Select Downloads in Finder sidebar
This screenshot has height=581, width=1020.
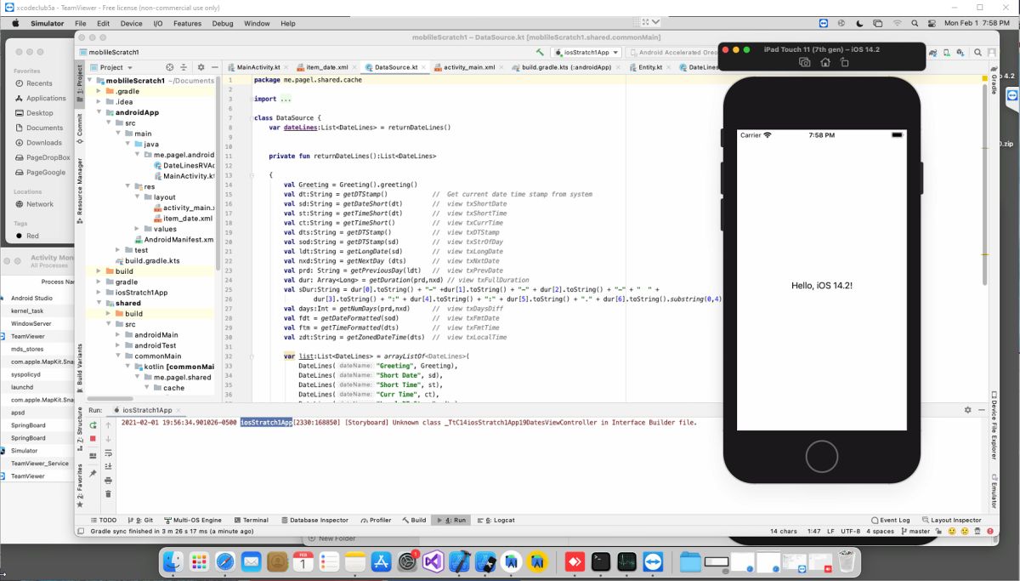[x=43, y=142]
